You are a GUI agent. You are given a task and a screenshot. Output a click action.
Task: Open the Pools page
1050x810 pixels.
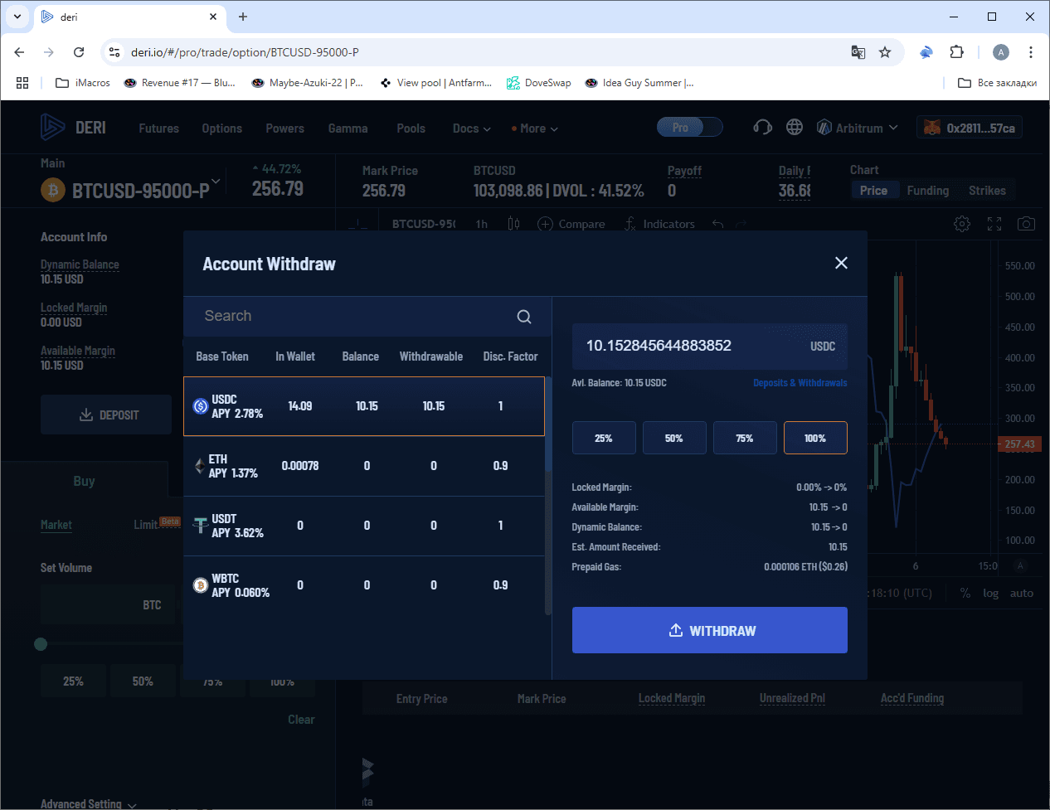coord(411,129)
